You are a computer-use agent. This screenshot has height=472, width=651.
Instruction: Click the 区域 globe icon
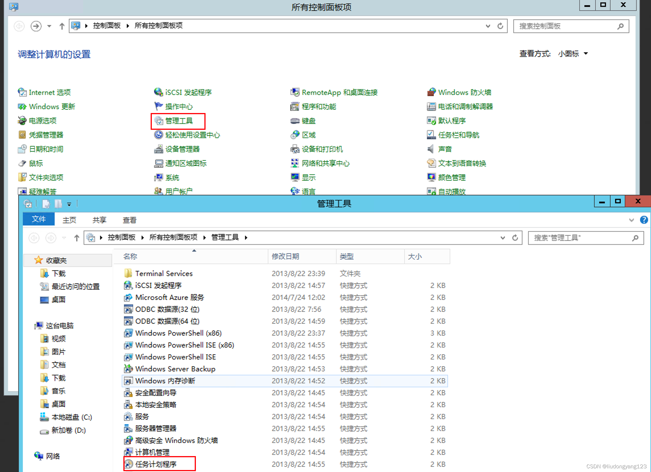tap(295, 135)
